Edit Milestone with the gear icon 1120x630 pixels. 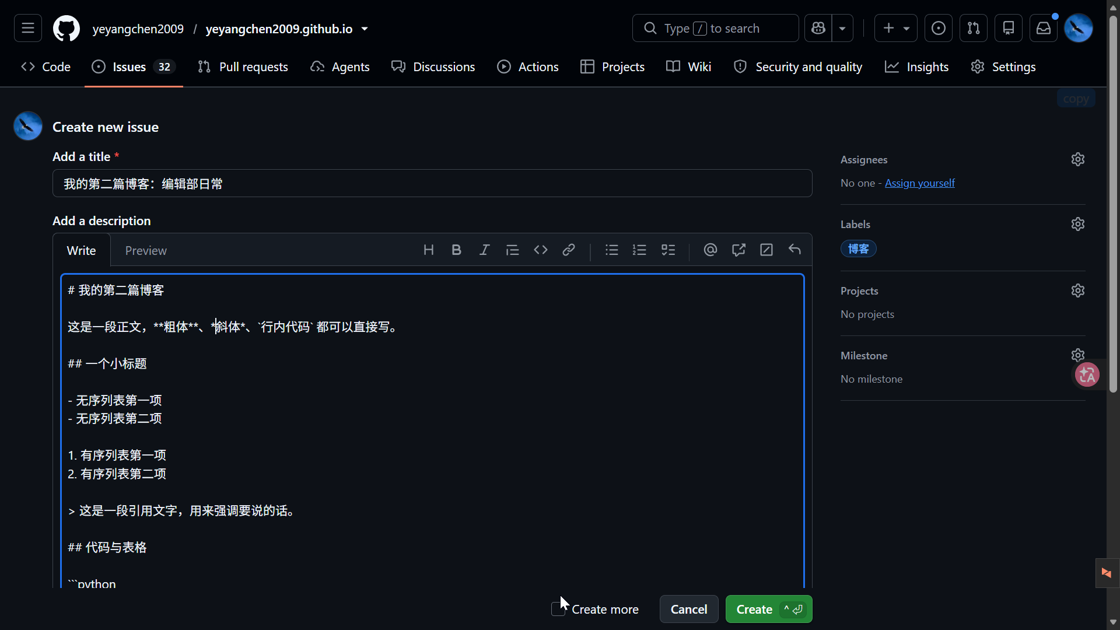tap(1078, 355)
